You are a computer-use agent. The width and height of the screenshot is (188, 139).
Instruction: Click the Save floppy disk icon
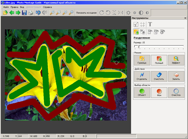pos(24,13)
